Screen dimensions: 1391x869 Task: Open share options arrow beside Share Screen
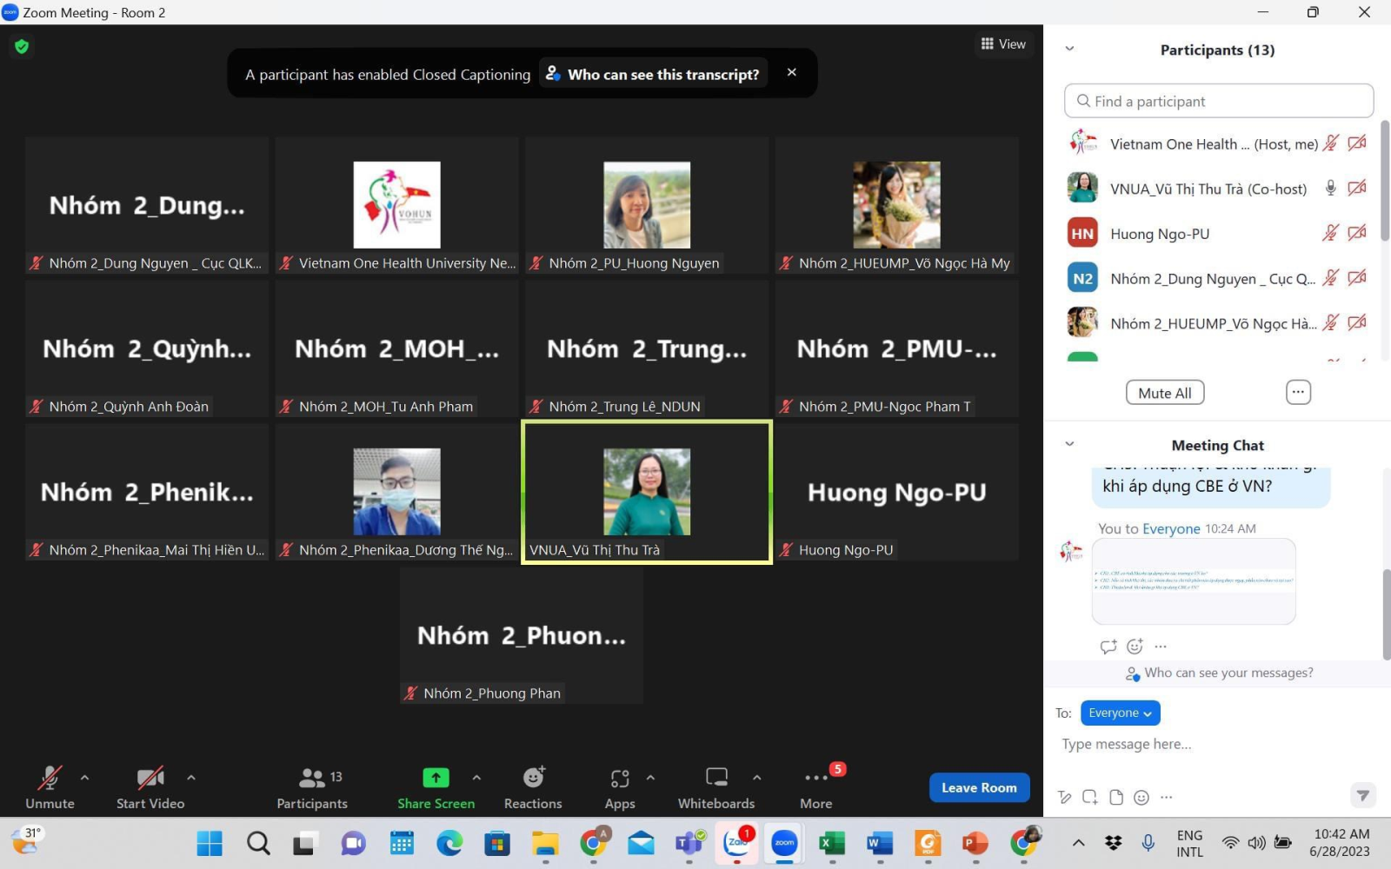pos(476,778)
